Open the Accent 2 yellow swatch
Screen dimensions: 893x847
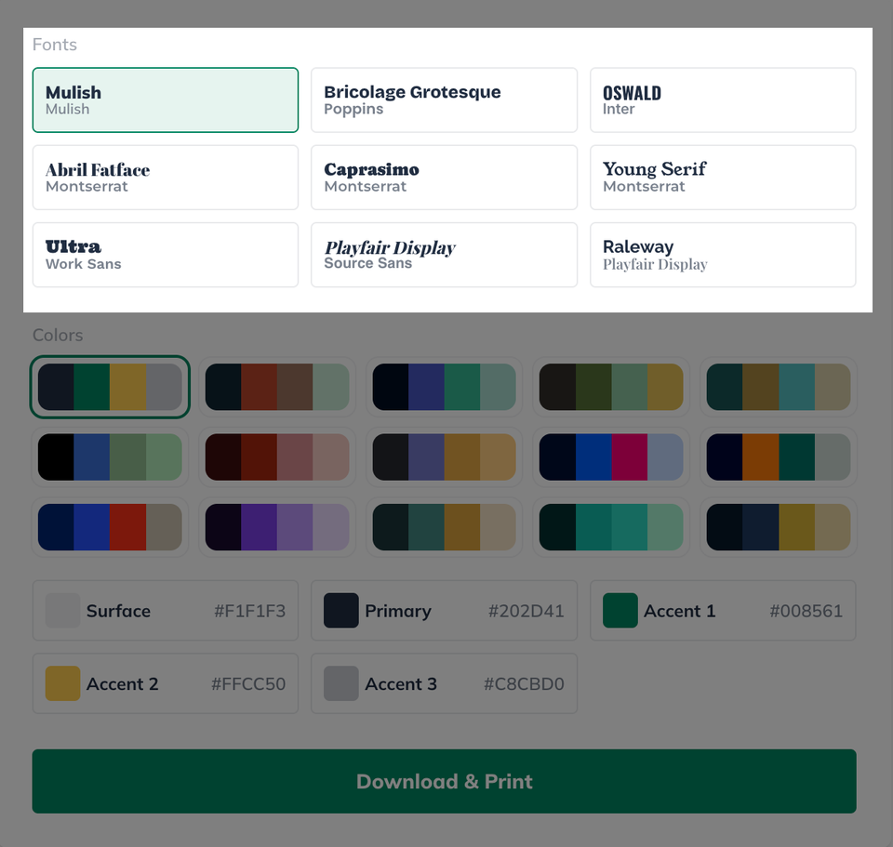click(x=62, y=683)
